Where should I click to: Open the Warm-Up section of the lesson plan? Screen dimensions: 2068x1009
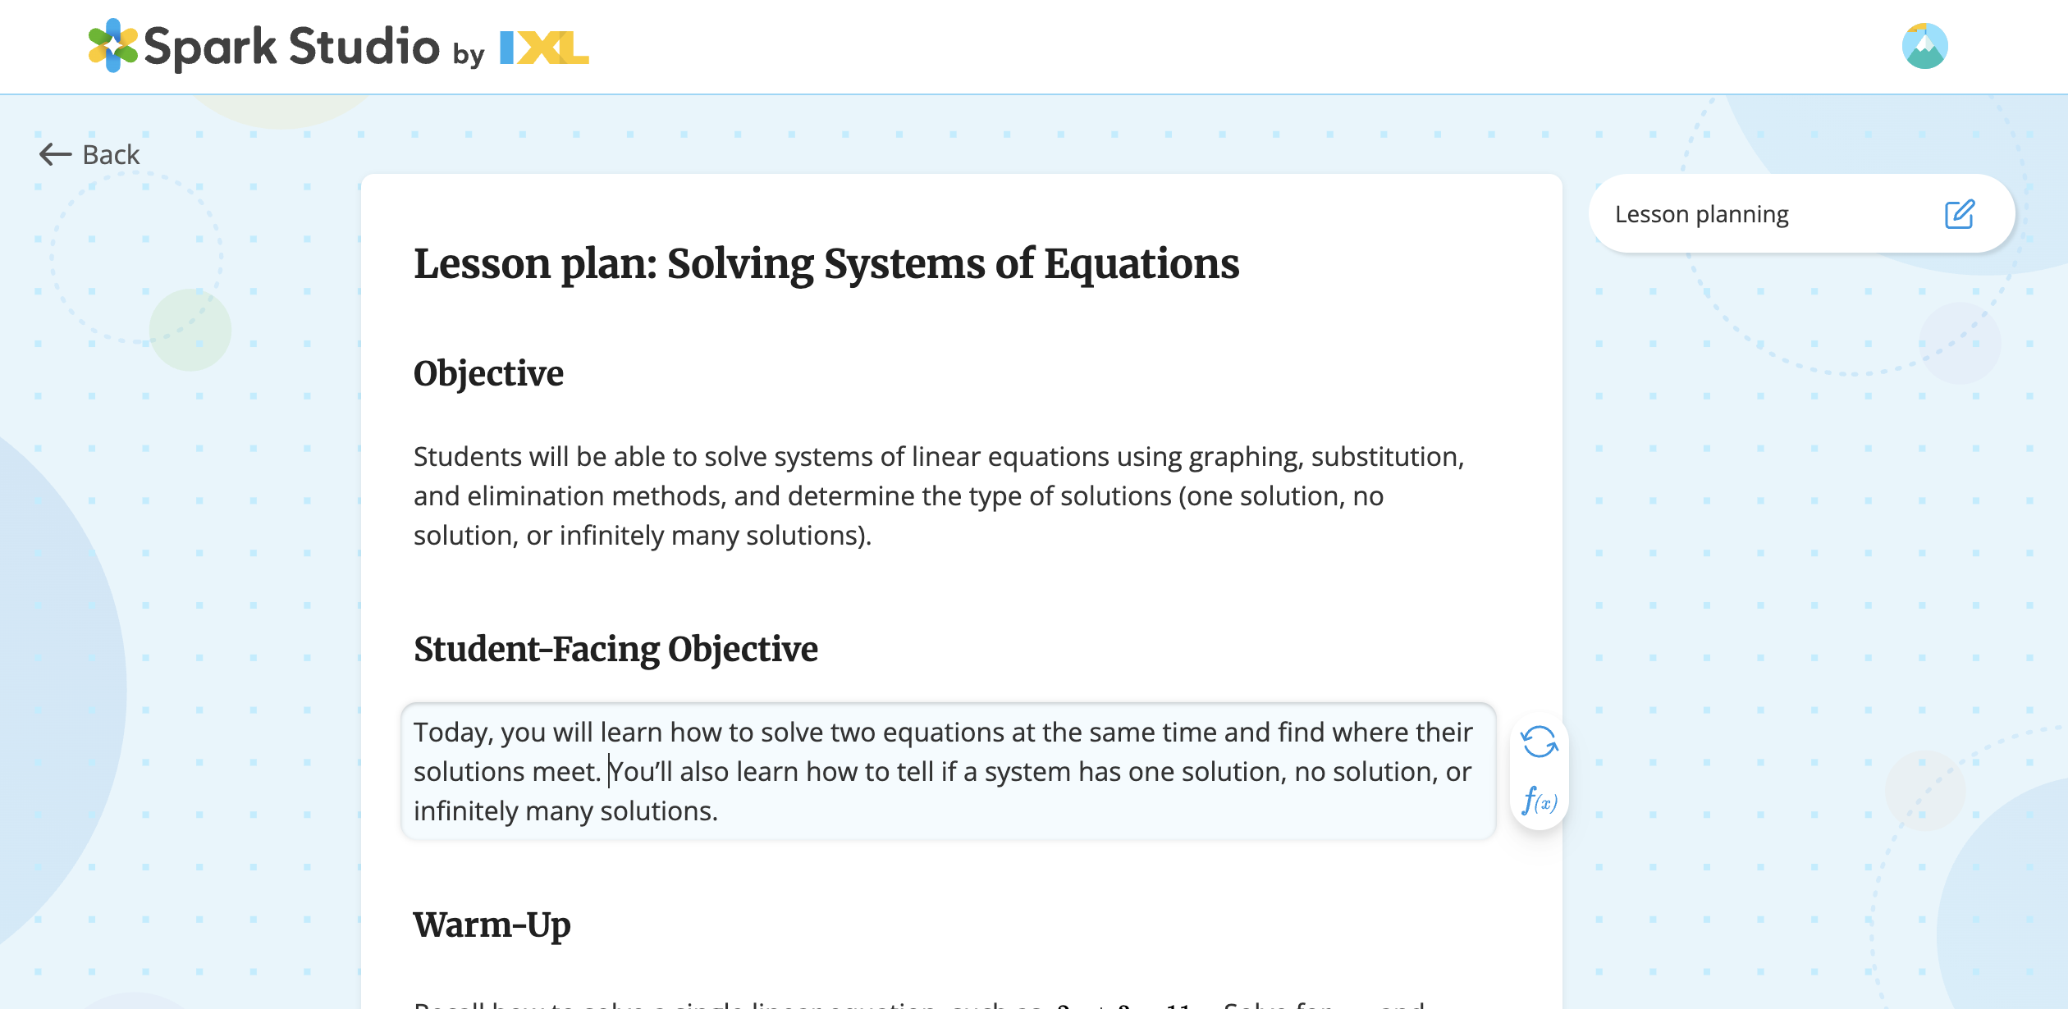492,924
